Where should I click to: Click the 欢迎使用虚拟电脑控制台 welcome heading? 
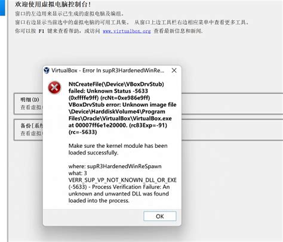[x=53, y=4]
